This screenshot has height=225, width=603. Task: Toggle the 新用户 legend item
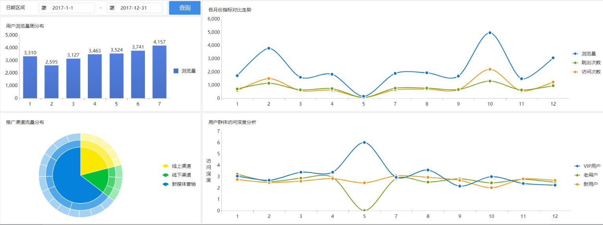pyautogui.click(x=586, y=184)
